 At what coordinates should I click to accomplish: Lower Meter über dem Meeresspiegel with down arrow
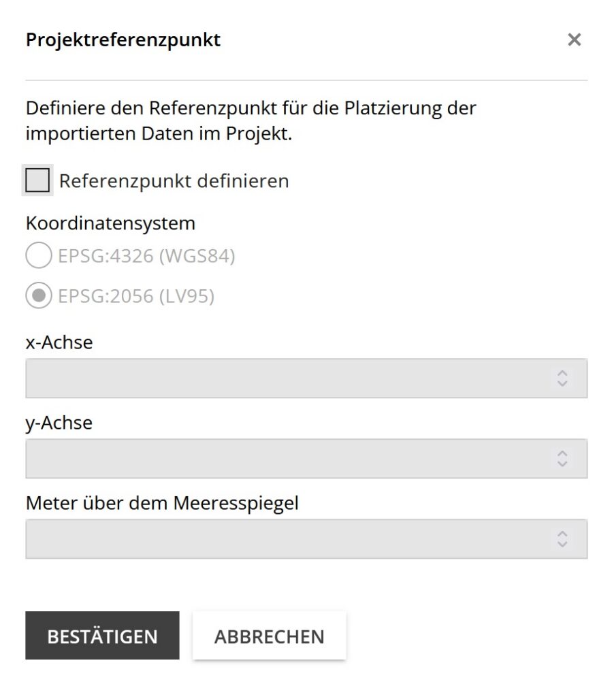[x=562, y=545]
